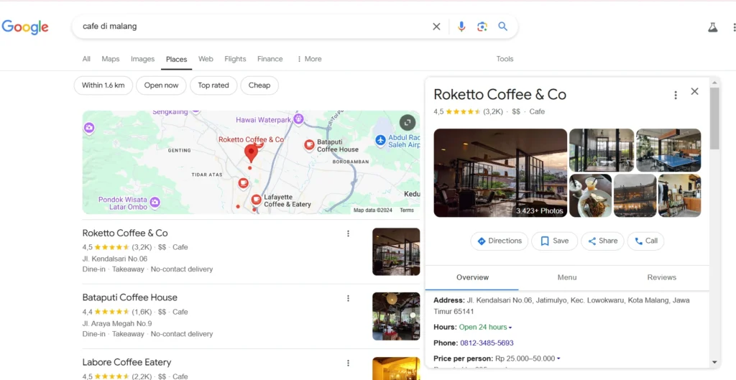Click the Save button
The height and width of the screenshot is (380, 736).
coord(554,241)
